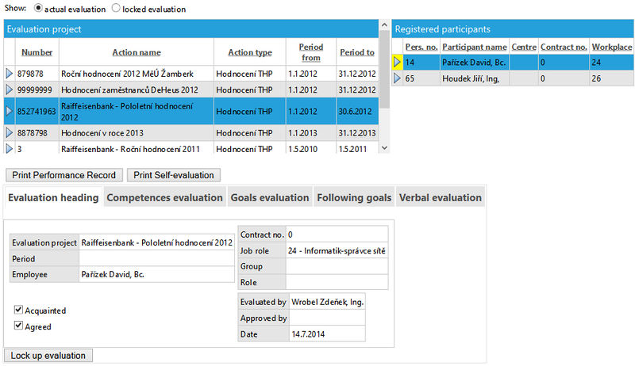Image resolution: width=635 pixels, height=366 pixels.
Task: Click row arrow for project 879878
Action: [10, 74]
